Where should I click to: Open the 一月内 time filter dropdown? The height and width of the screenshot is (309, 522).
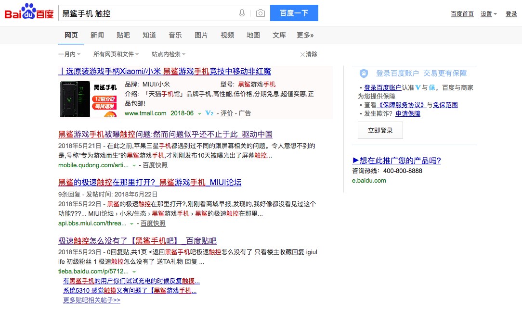click(69, 54)
